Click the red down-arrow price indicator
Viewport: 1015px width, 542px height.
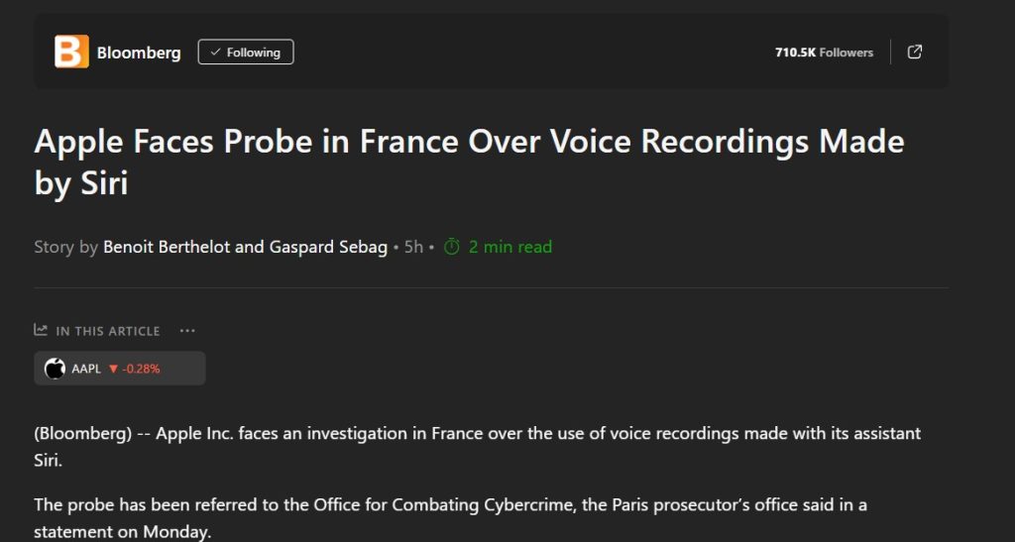(113, 369)
